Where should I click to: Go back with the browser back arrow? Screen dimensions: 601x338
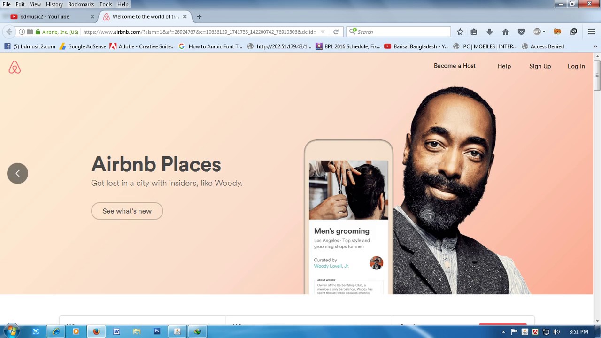(x=9, y=32)
